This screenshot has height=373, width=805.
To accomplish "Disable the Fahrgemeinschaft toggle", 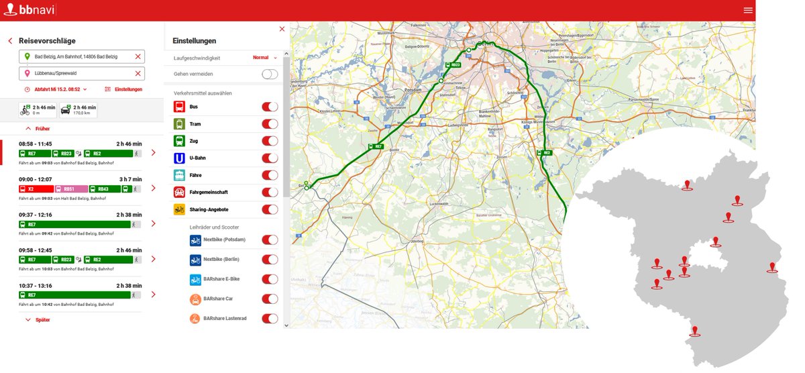I will [270, 193].
